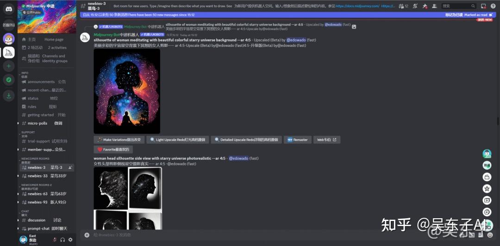This screenshot has width=500, height=246.
Task: Click the @edowado mention in Upscaled message
Action: click(296, 40)
